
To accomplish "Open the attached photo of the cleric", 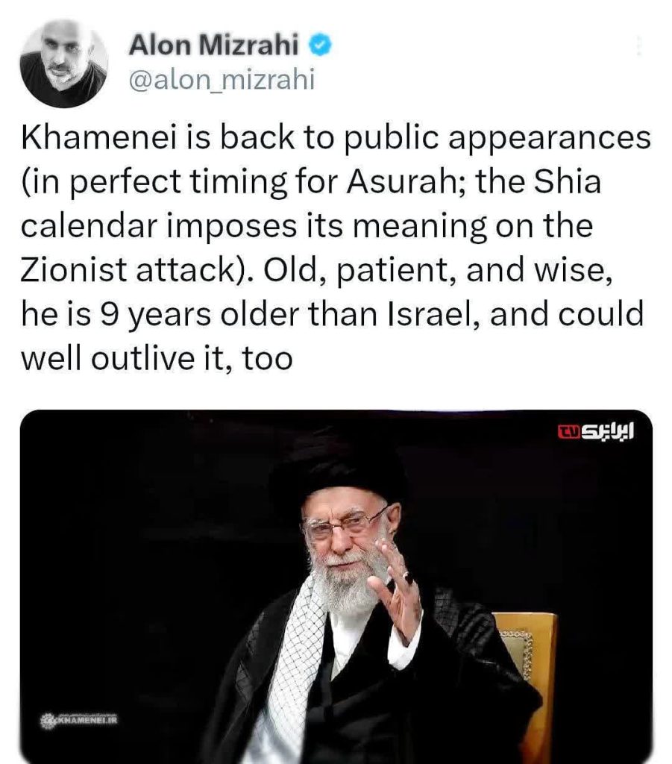I will (336, 586).
